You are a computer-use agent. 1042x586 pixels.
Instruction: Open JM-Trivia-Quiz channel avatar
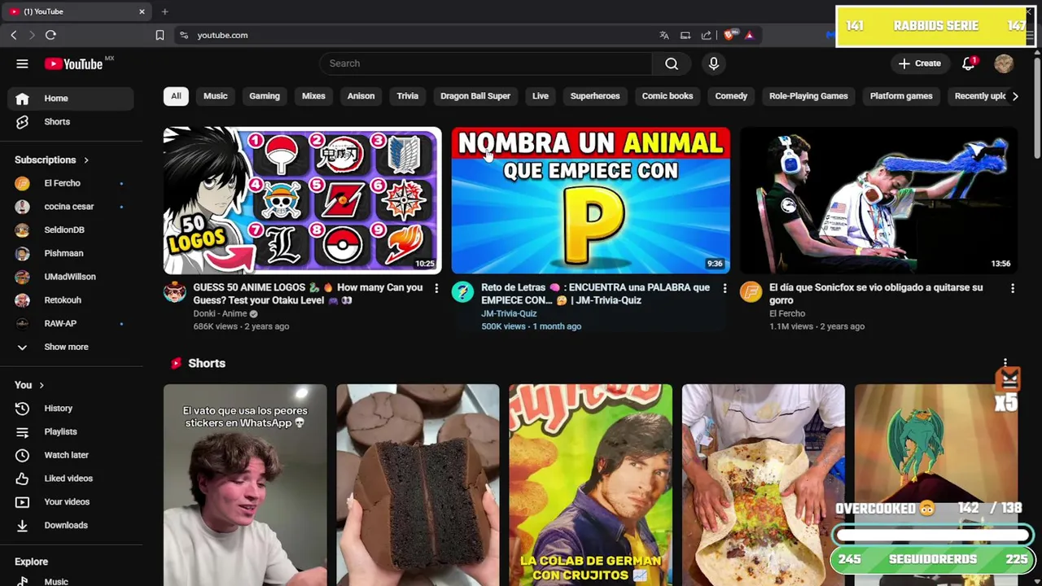click(462, 292)
